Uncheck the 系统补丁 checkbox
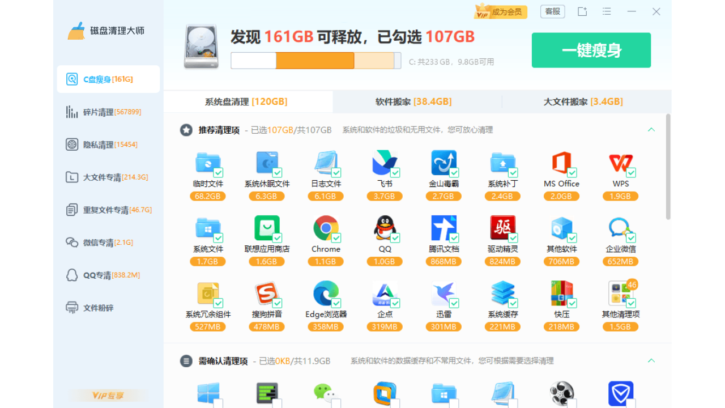Viewport: 725px width, 408px height. point(513,172)
